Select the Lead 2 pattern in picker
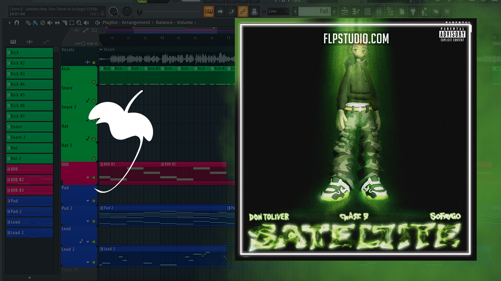Viewport: 501px width, 281px height. 29,233
